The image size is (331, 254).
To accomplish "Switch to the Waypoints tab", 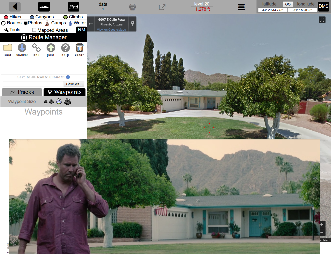I will point(65,92).
